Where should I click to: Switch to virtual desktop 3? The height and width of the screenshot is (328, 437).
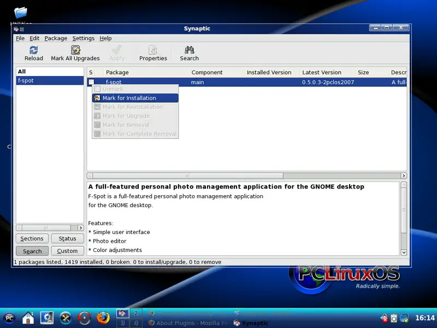pyautogui.click(x=122, y=323)
